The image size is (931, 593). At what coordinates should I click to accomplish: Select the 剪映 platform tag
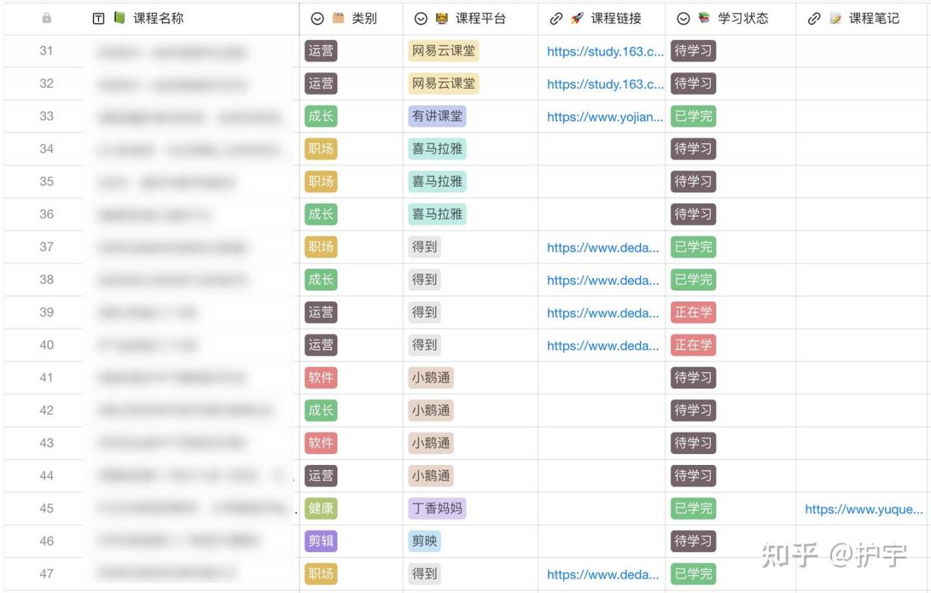coord(425,541)
